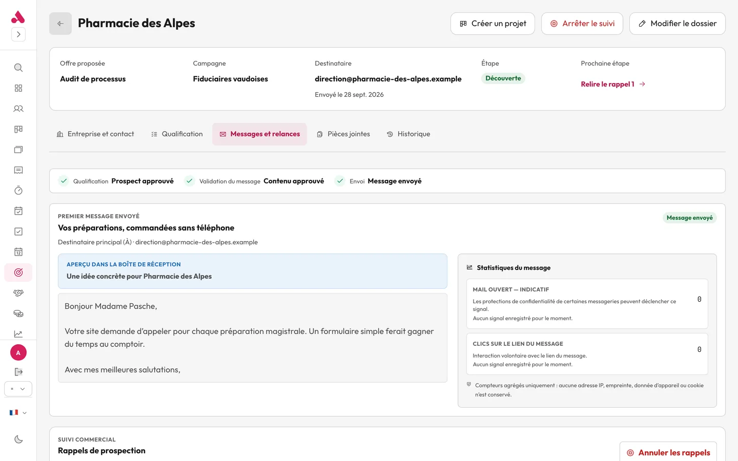Image resolution: width=738 pixels, height=461 pixels.
Task: Select the Messages et relances tab
Action: pyautogui.click(x=260, y=134)
